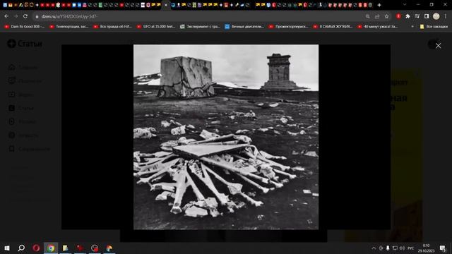Expand the hidden bookmarks overflow chevron

(x=412, y=27)
